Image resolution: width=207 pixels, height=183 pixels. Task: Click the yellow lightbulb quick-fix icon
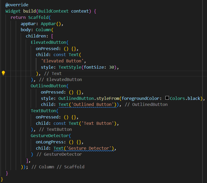3,73
